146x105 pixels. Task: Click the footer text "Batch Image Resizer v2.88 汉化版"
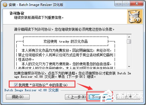coord(32,90)
